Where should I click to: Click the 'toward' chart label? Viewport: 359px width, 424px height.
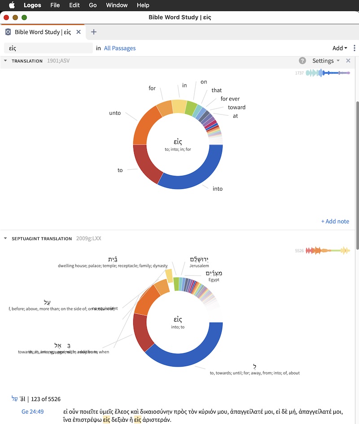pos(237,107)
